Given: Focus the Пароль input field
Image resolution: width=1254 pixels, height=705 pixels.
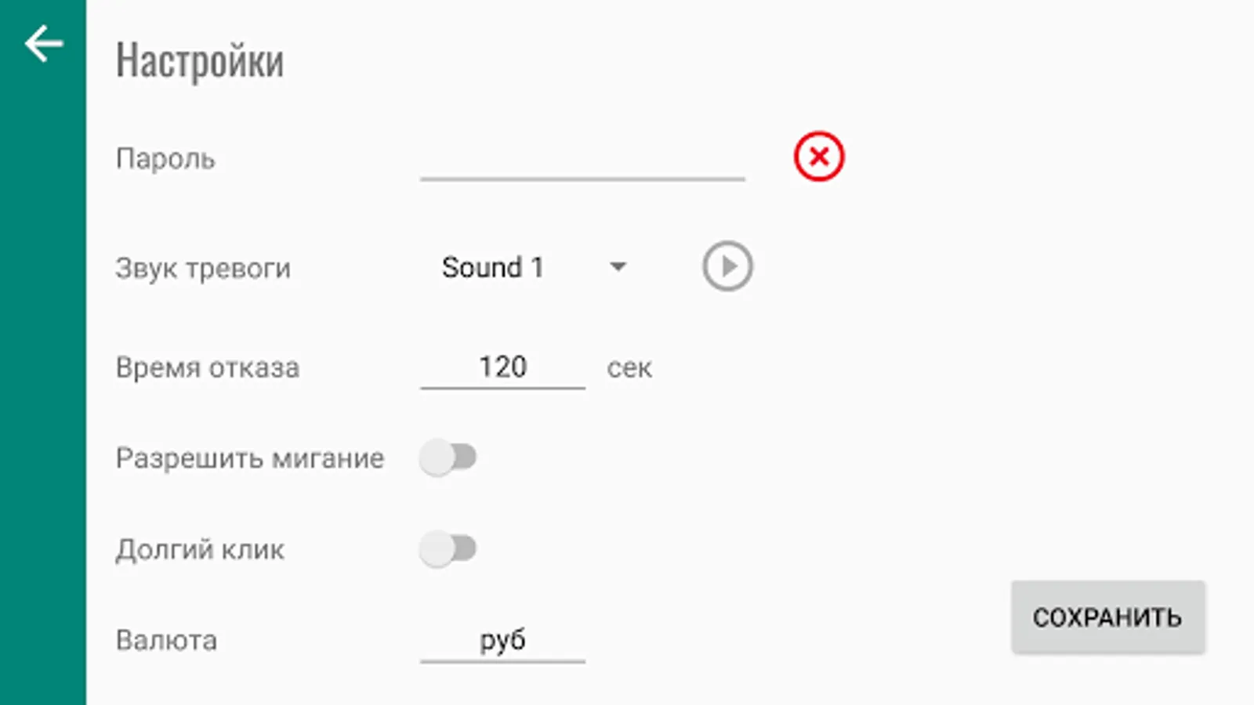Looking at the screenshot, I should click(x=582, y=161).
